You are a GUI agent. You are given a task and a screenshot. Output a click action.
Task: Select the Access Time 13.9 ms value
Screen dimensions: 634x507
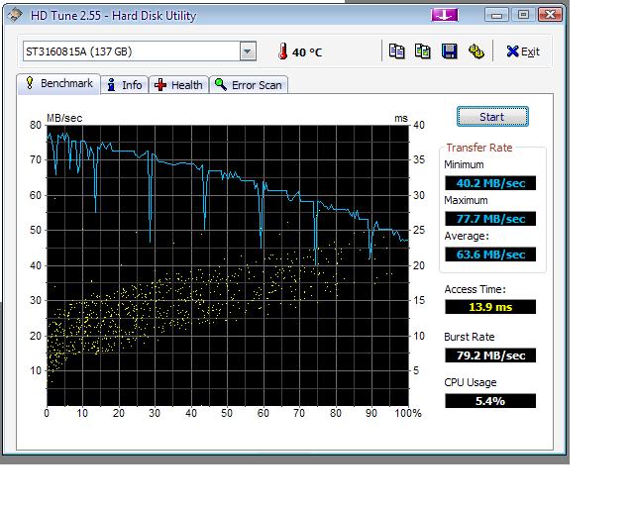coord(490,307)
